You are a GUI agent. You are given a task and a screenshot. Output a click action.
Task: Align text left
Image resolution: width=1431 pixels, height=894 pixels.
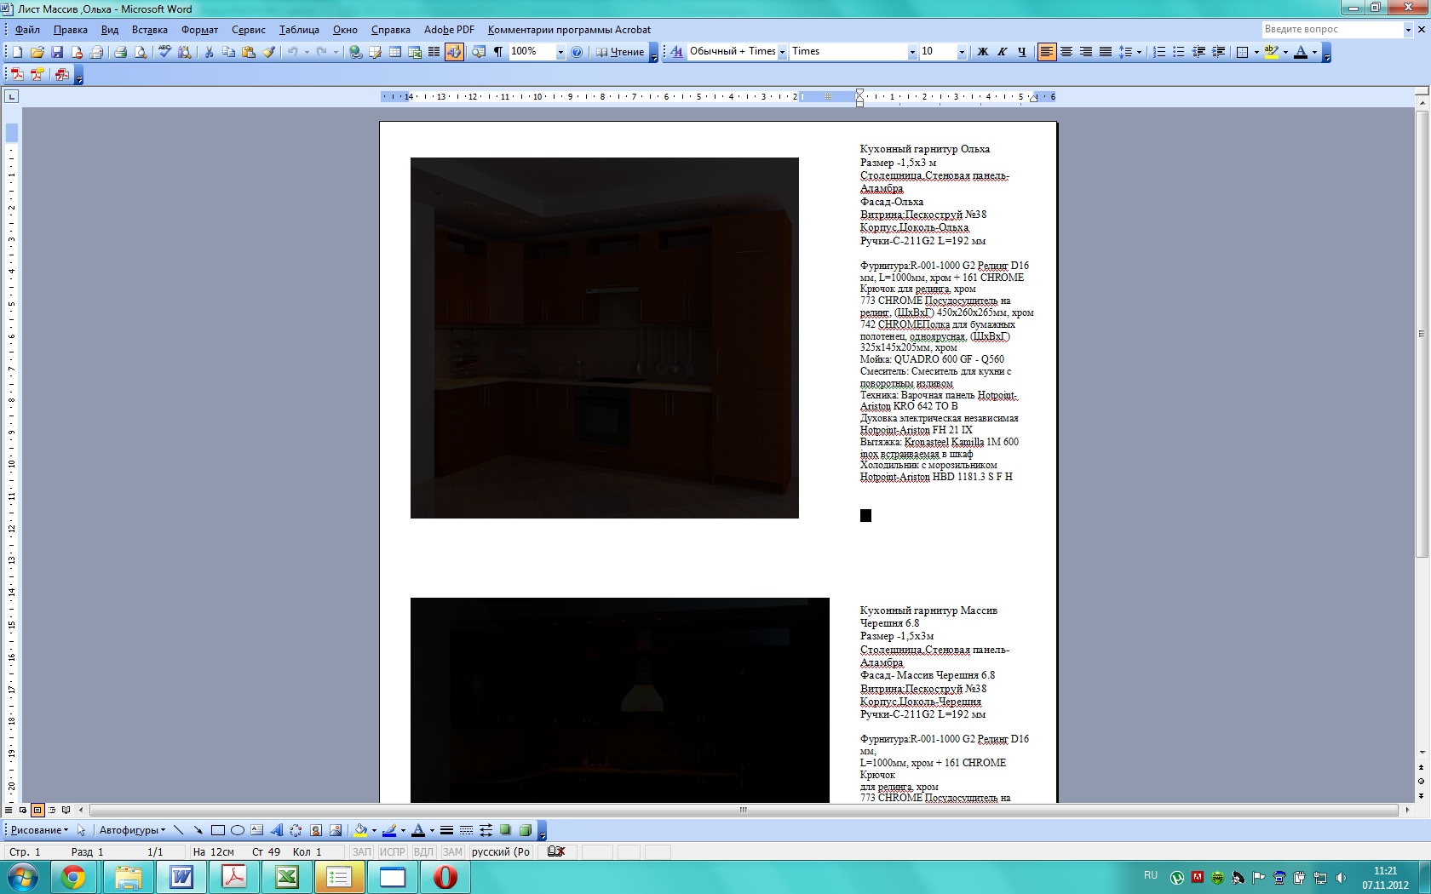tap(1047, 52)
